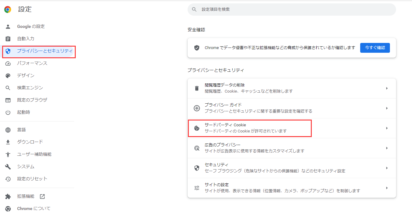Open サイトの設定 using its arrow

click(x=387, y=187)
